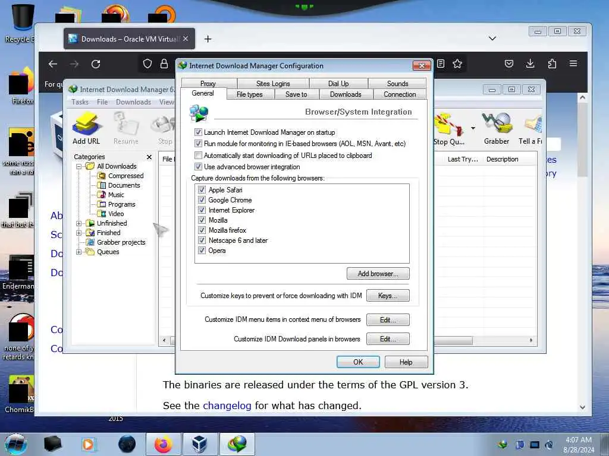Select Grabber projects in categories tree
Screen dimensions: 609x456
pos(121,242)
